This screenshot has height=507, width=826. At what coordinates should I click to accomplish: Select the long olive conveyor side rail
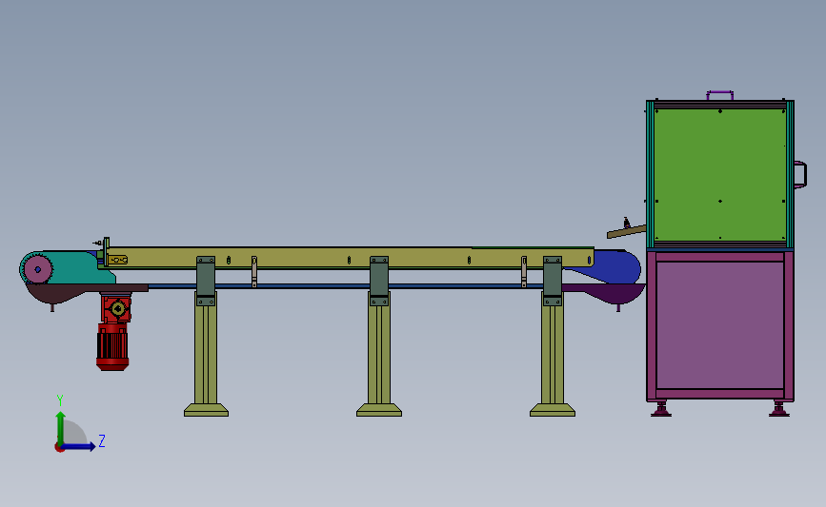click(348, 258)
